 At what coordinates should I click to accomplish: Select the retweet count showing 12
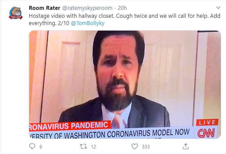click(93, 147)
